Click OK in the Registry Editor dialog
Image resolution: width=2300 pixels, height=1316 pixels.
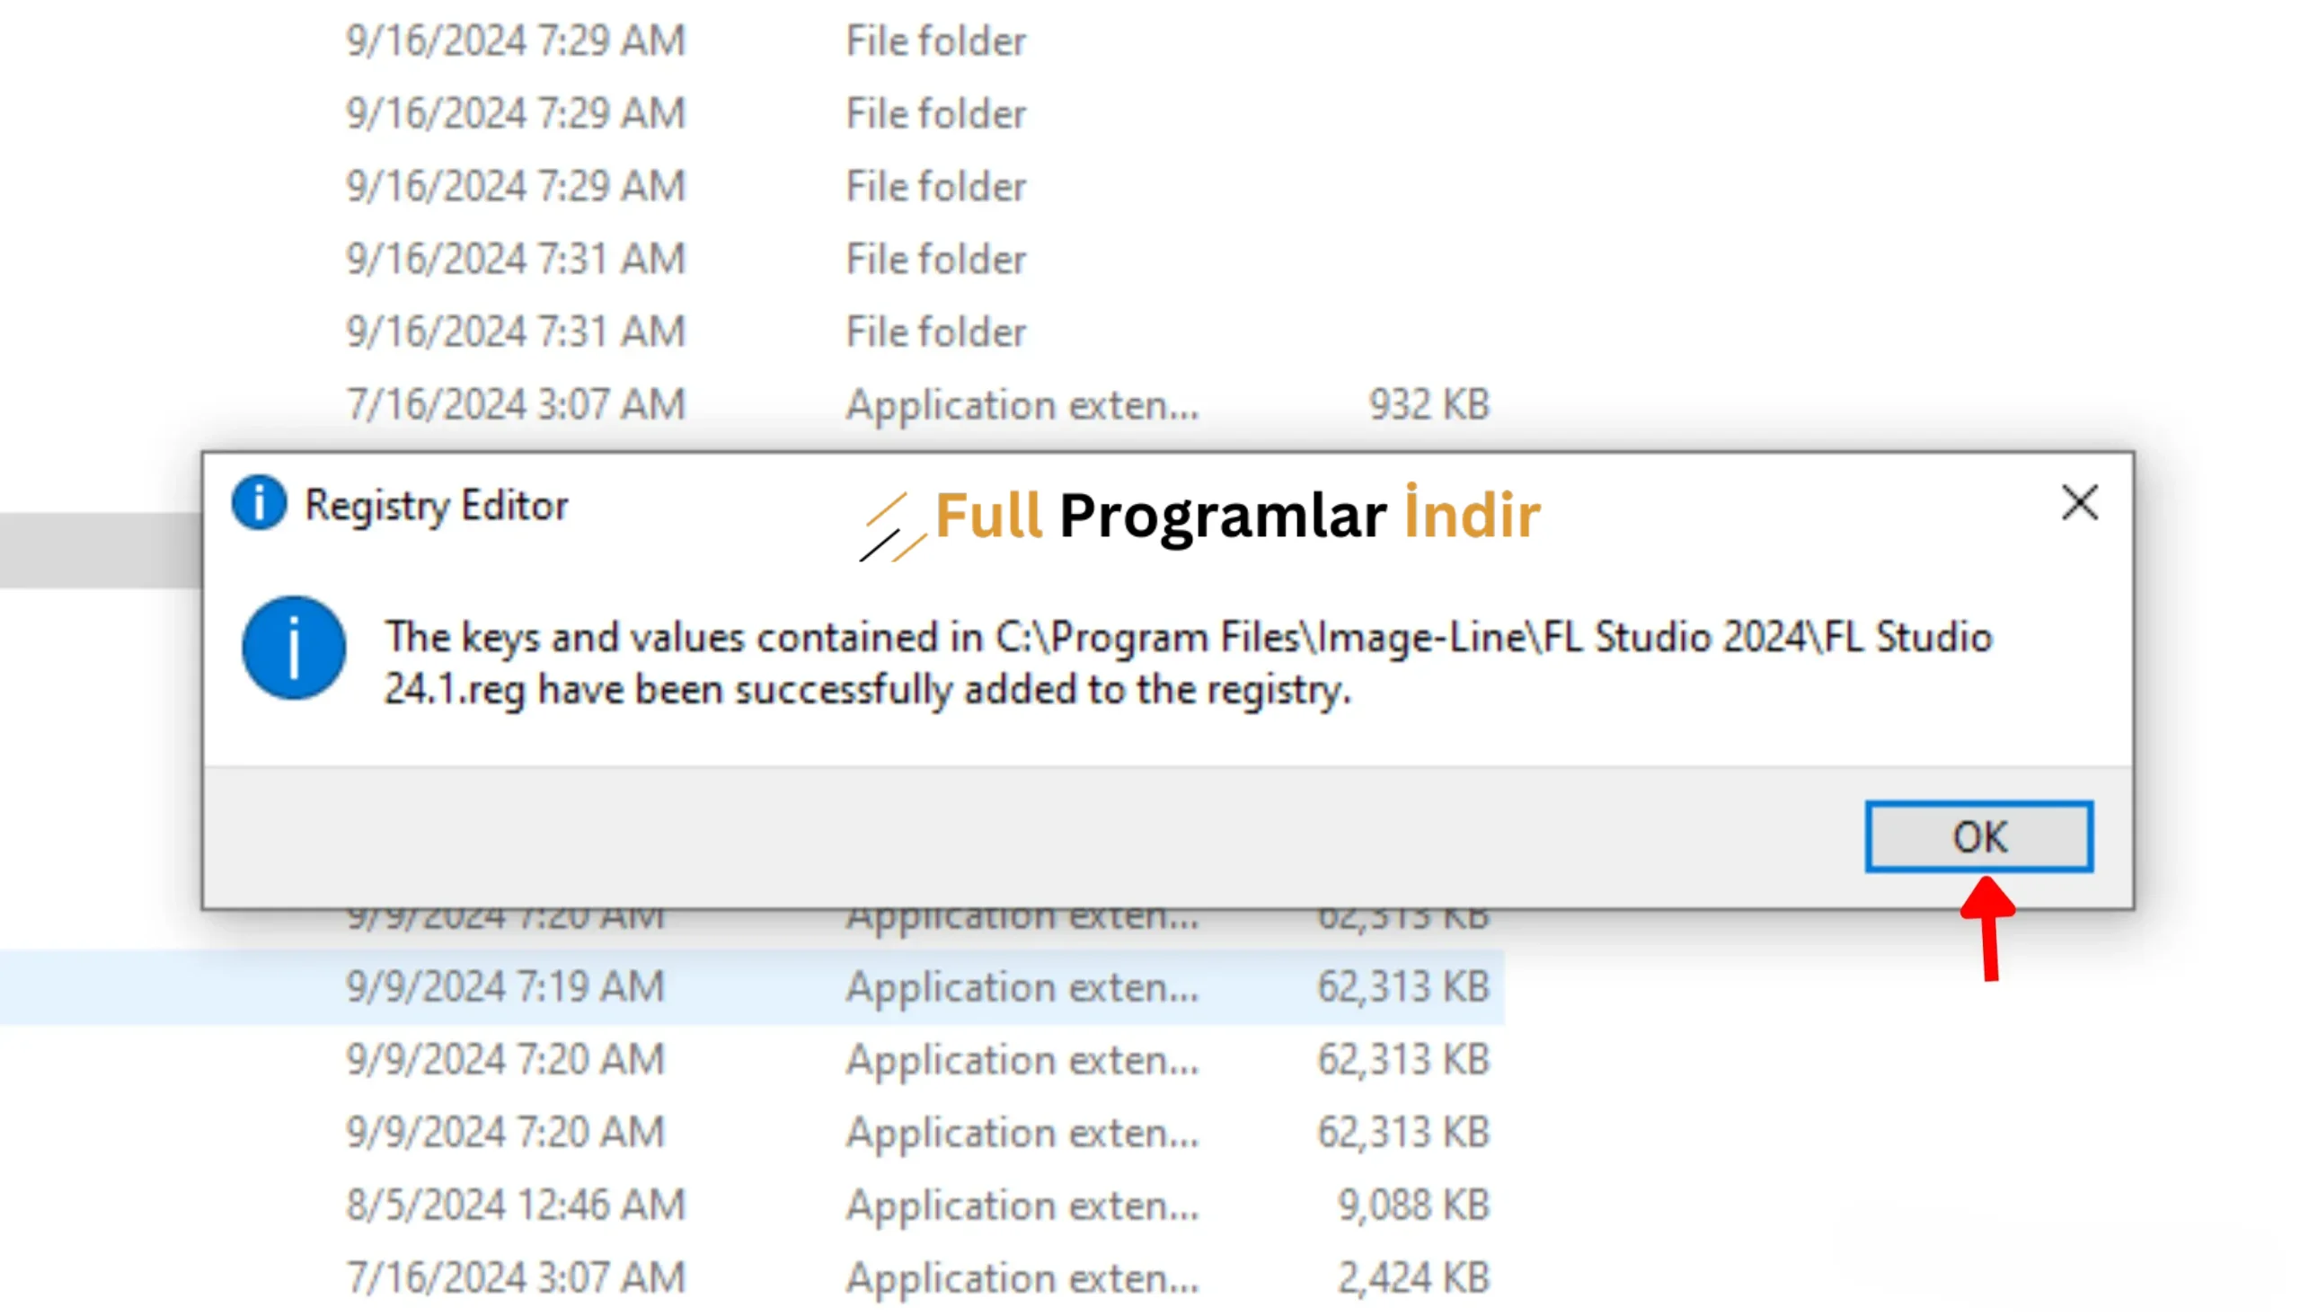pyautogui.click(x=1978, y=836)
